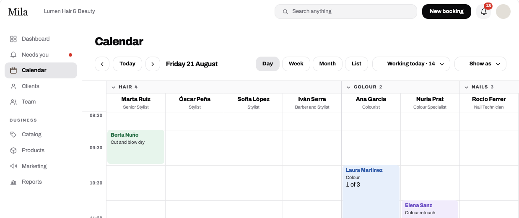This screenshot has height=218, width=519.
Task: Collapse the COLOUR group chevron
Action: 348,87
